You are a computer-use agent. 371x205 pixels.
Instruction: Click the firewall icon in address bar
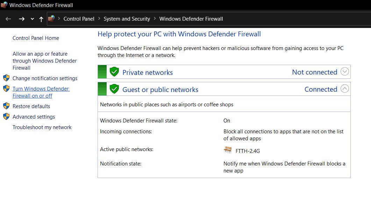click(x=51, y=19)
